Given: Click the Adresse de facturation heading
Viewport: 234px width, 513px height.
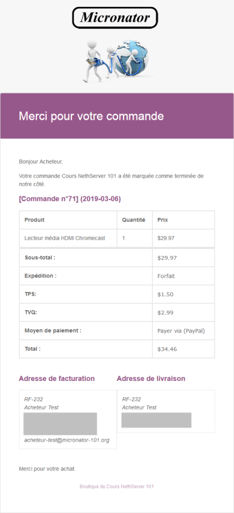Looking at the screenshot, I should click(57, 379).
